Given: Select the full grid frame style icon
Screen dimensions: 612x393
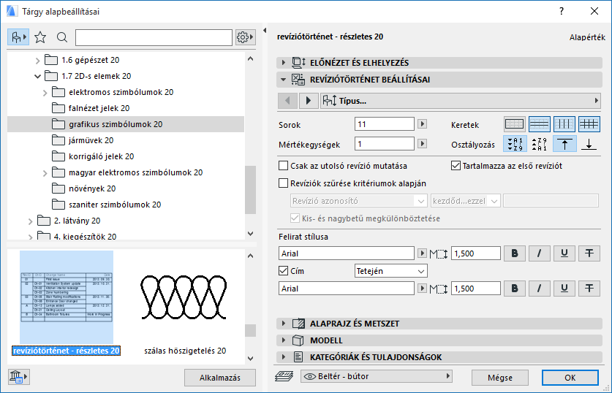Looking at the screenshot, I should pos(589,124).
